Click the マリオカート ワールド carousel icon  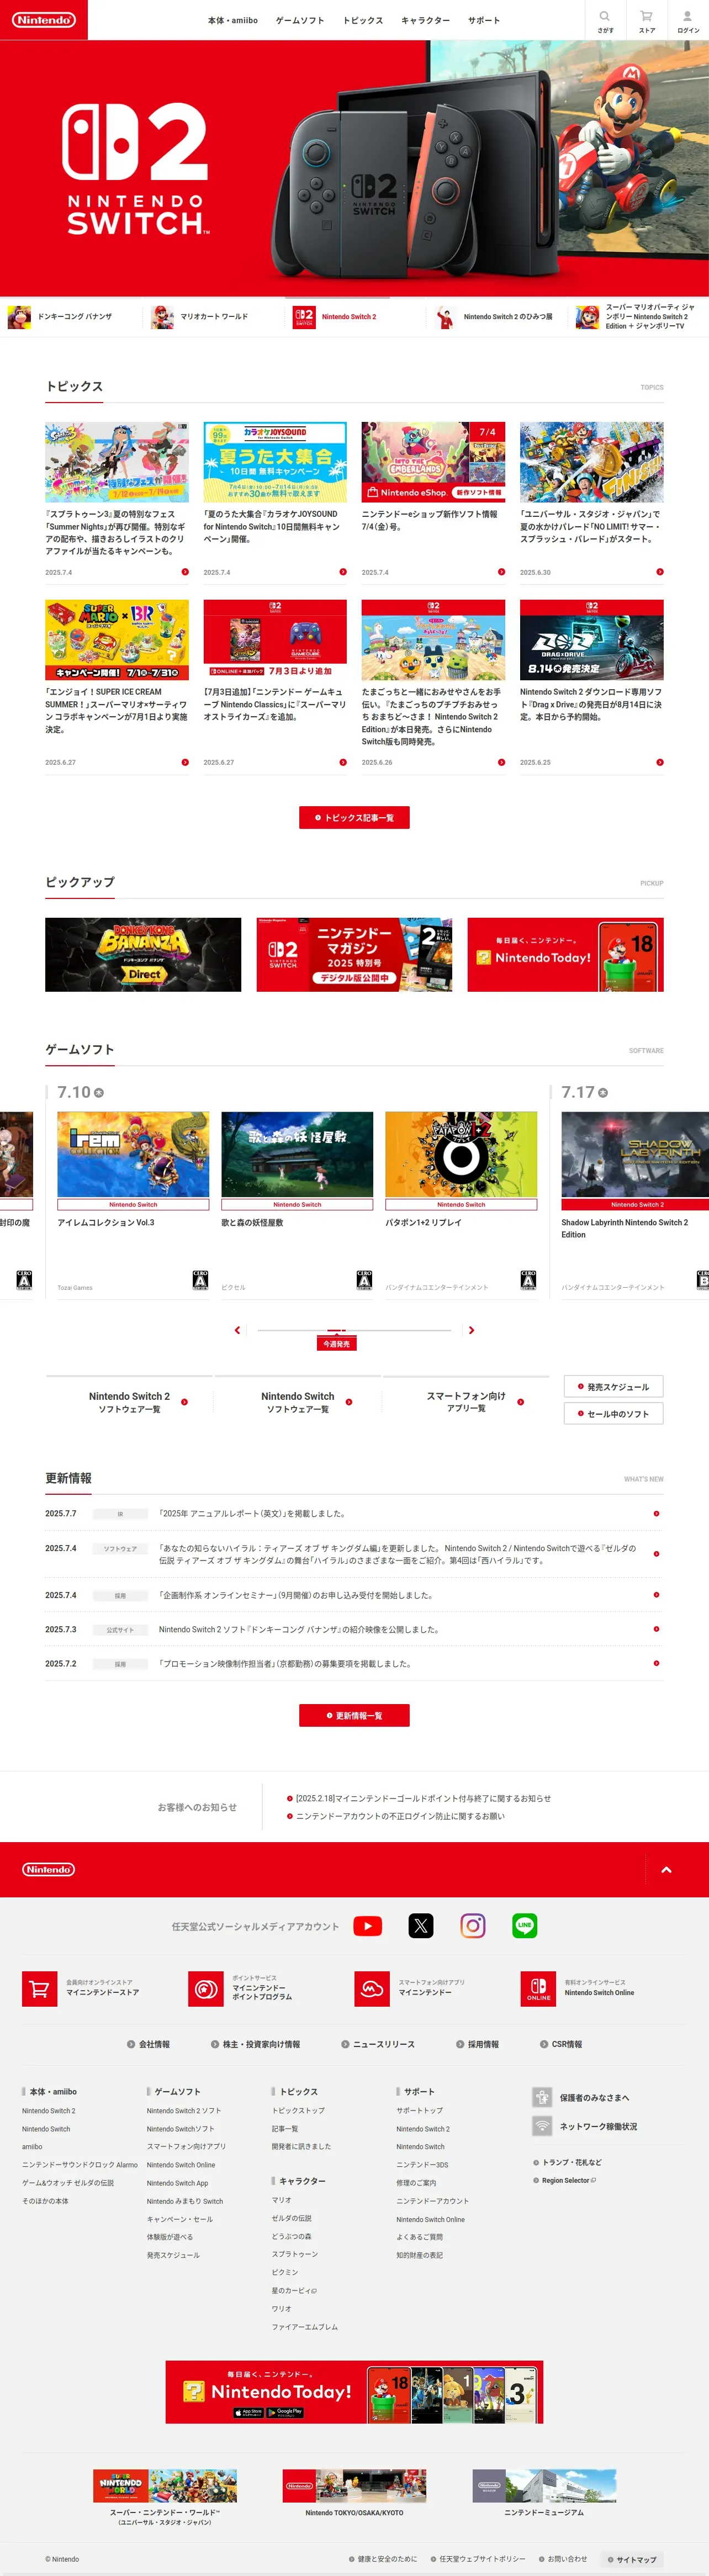point(162,317)
